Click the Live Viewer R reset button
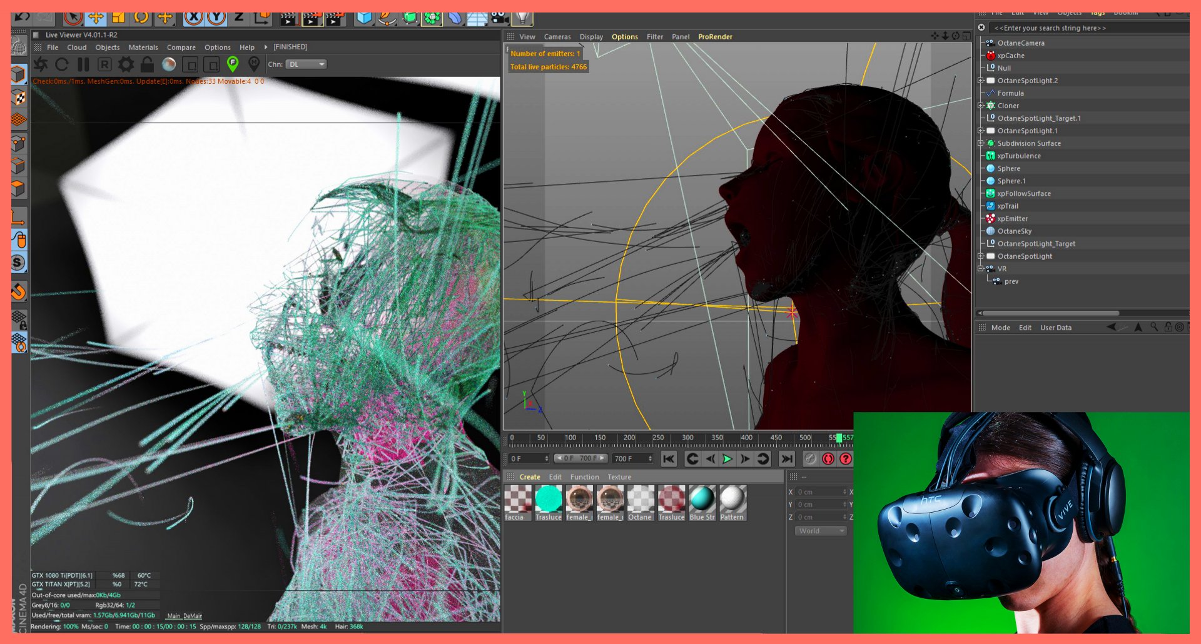The image size is (1201, 644). tap(104, 64)
